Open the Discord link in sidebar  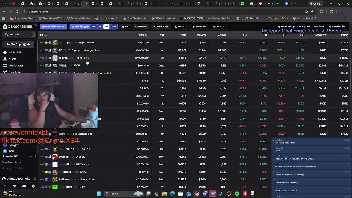[24, 186]
